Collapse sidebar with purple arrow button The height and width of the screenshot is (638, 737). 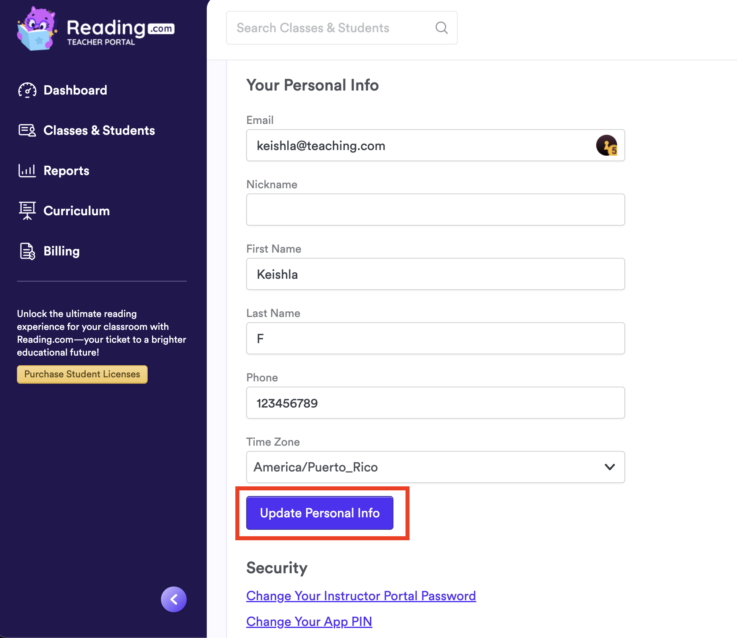click(x=174, y=599)
